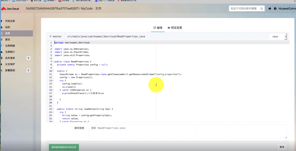This screenshot has width=296, height=151.
Task: Click the "config.properties" string in code
Action: [166, 74]
